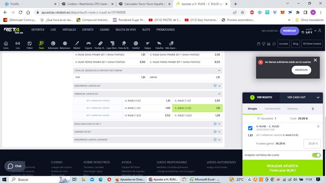Select H. RUNE (-2,5) odds 3,53
This screenshot has width=326, height=183.
148,115
